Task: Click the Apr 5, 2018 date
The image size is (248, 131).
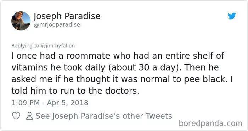Action: [68, 103]
